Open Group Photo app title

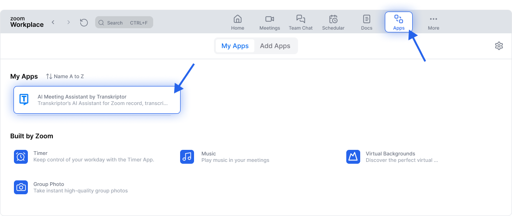[x=49, y=184]
